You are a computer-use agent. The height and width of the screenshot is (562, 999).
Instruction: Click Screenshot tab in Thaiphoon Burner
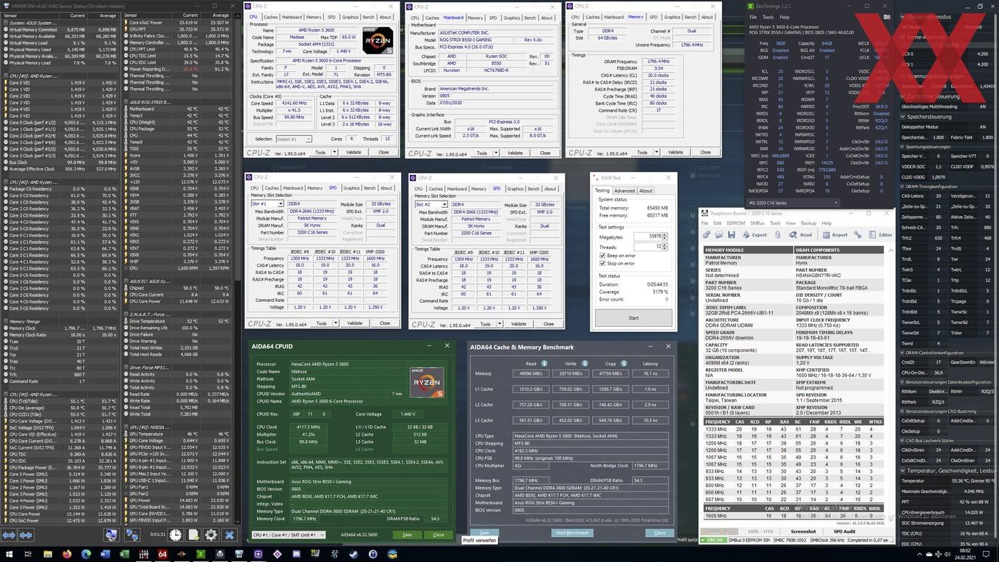[x=803, y=531]
